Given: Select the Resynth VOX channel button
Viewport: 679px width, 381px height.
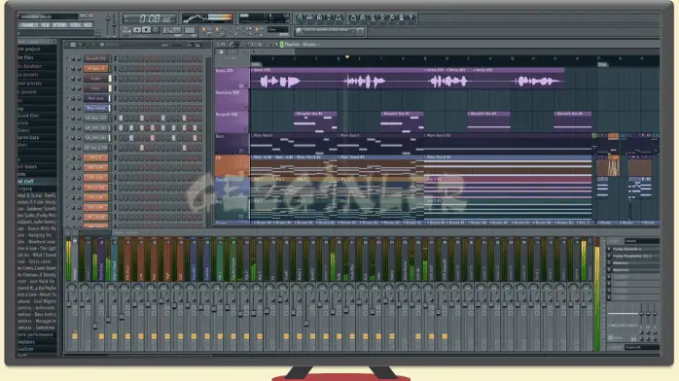Looking at the screenshot, I should pyautogui.click(x=95, y=58).
